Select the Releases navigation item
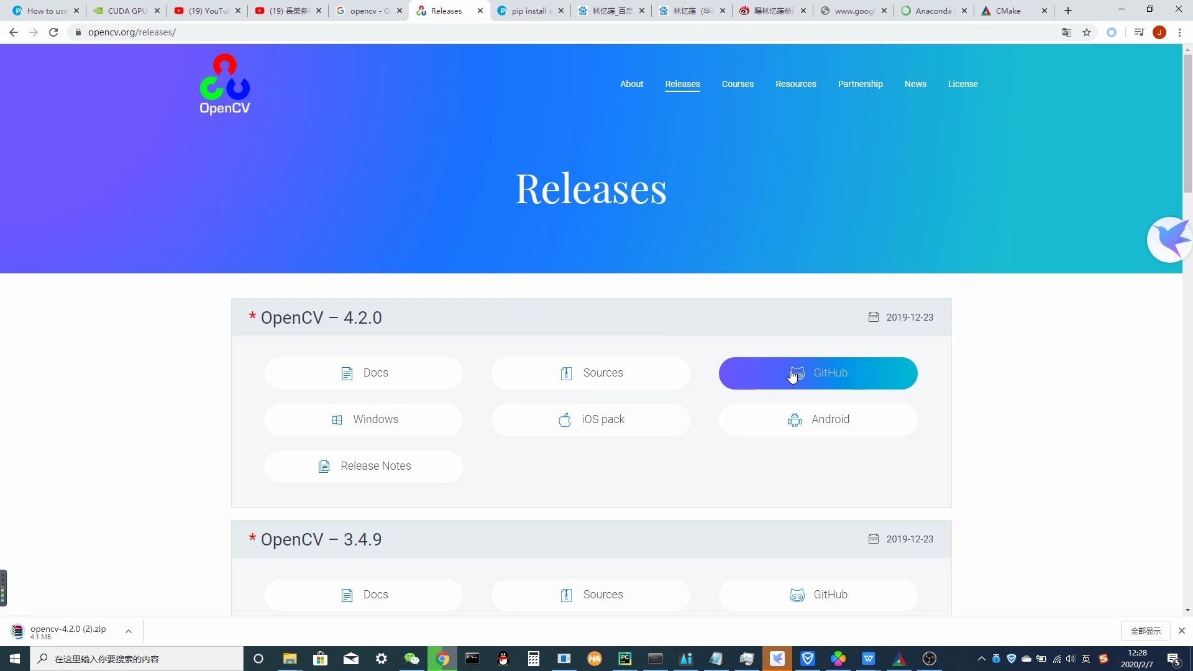 pyautogui.click(x=682, y=84)
